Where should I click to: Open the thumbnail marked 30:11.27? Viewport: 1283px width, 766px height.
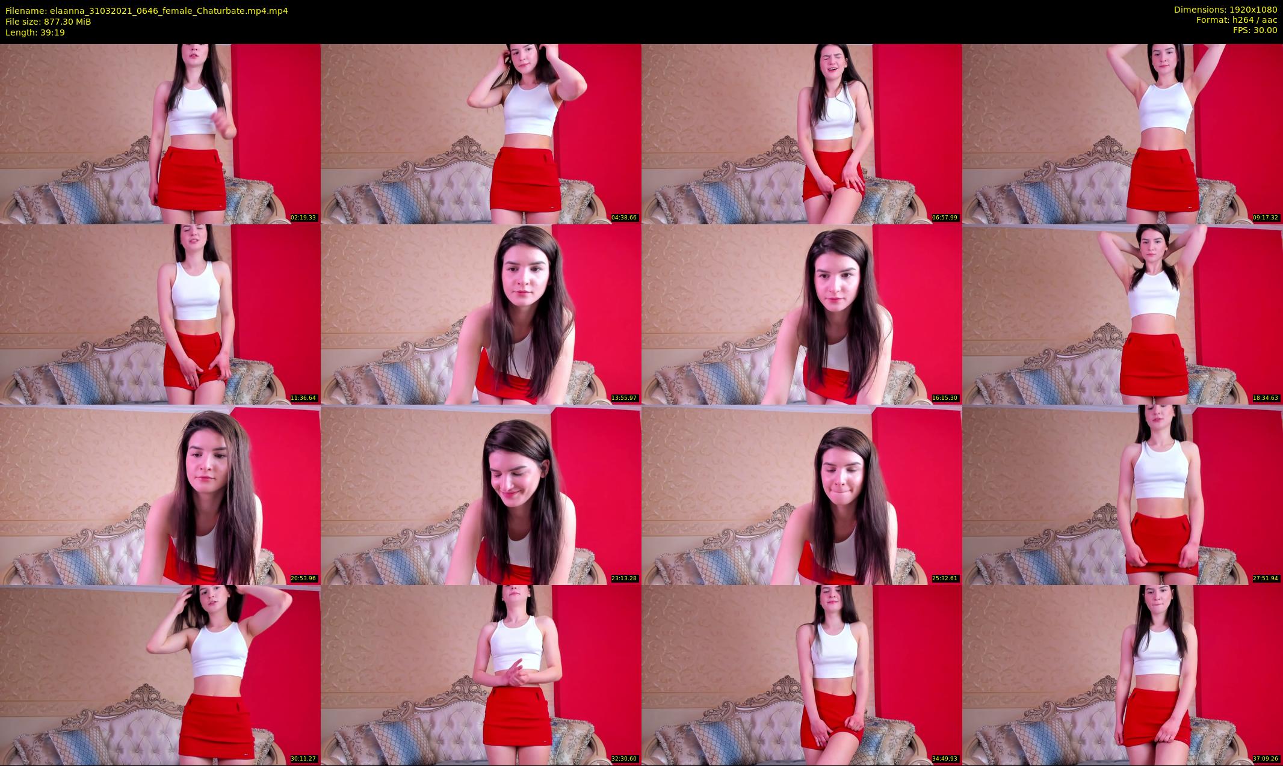pos(160,675)
